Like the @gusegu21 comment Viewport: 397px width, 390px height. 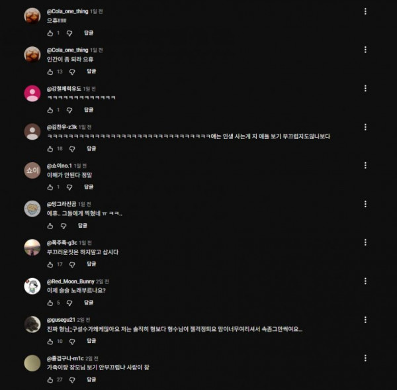click(x=50, y=342)
